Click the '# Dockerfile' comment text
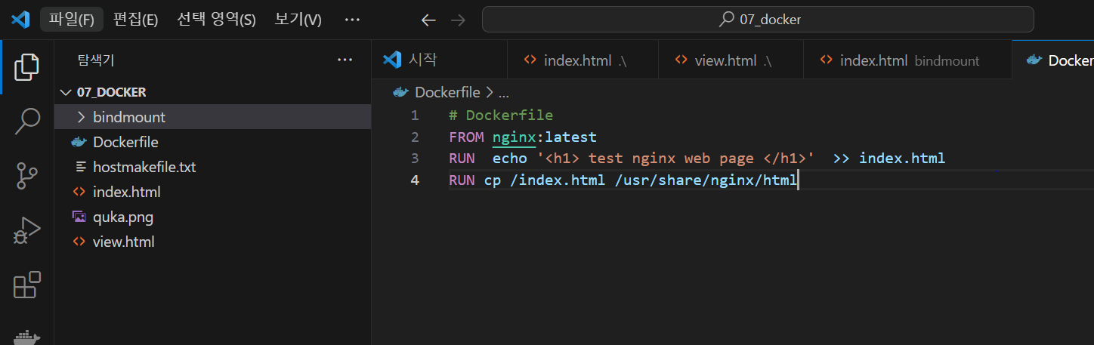The image size is (1094, 345). pyautogui.click(x=501, y=116)
